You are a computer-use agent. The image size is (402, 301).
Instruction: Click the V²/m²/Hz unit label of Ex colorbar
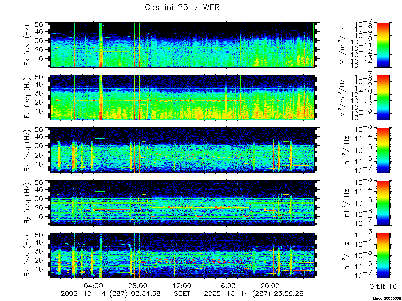[343, 45]
